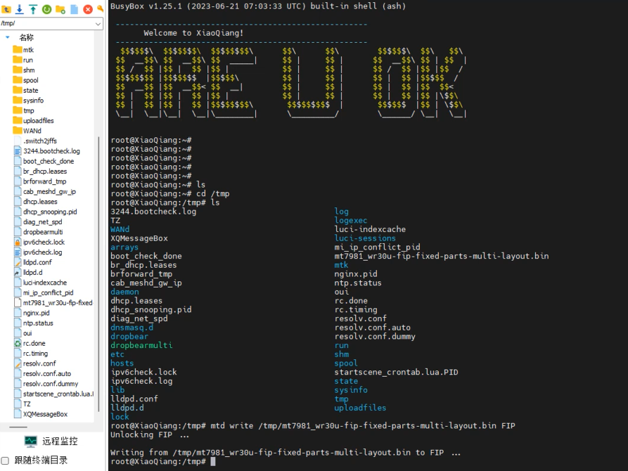Click the edit icon beside lldpd.conf

pos(17,262)
